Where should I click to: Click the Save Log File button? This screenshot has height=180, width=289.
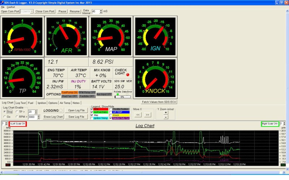77,117
